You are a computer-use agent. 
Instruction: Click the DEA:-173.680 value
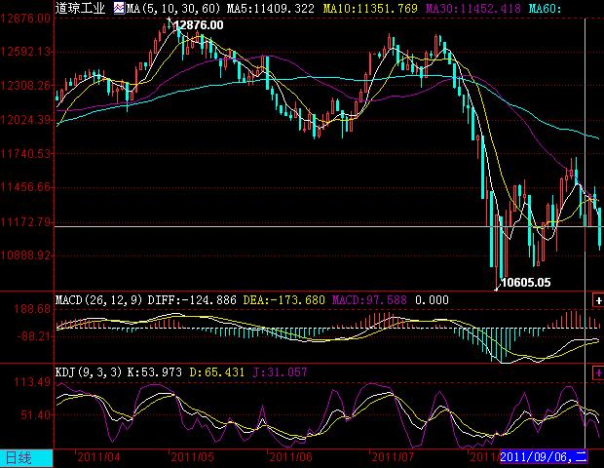pos(284,300)
